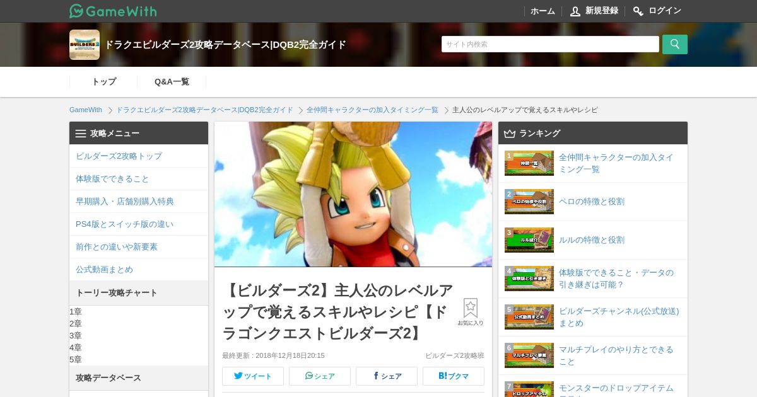The width and height of the screenshot is (757, 397).
Task: Click the builder character hero image
Action: (353, 194)
